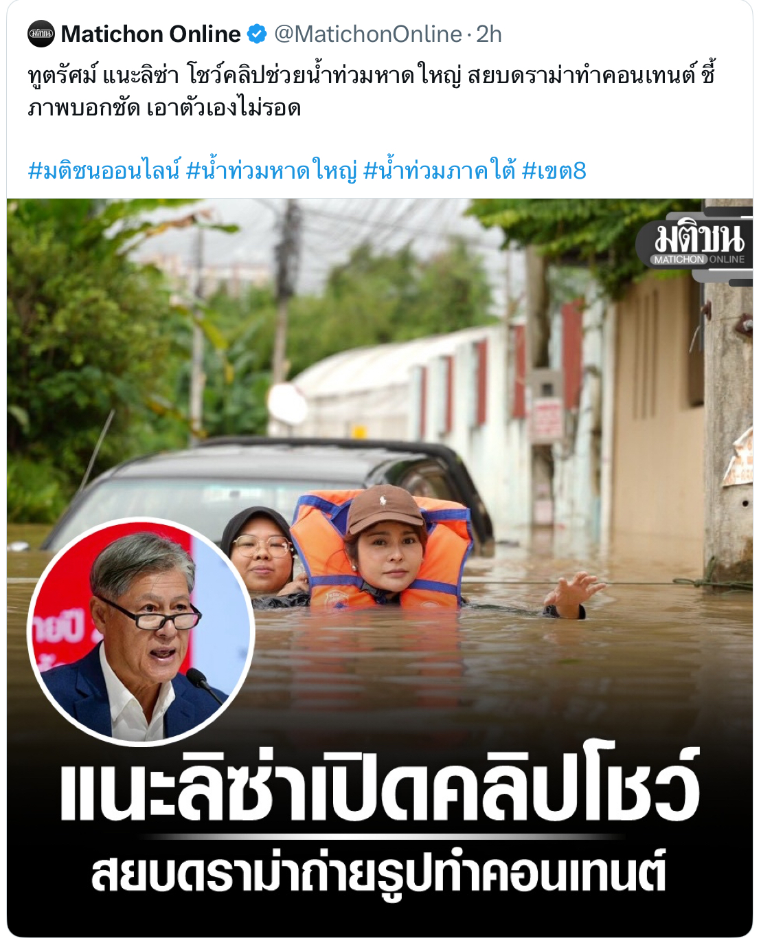Image resolution: width=772 pixels, height=945 pixels.
Task: Click the blue verified badge
Action: click(257, 34)
